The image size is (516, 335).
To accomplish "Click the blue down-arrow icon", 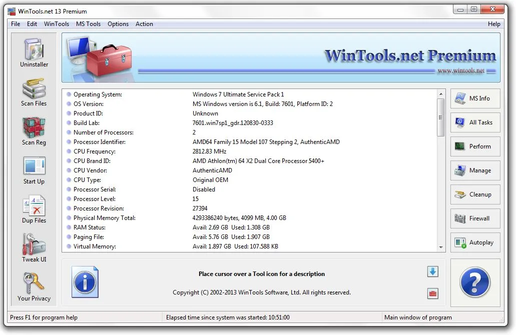I will point(432,271).
